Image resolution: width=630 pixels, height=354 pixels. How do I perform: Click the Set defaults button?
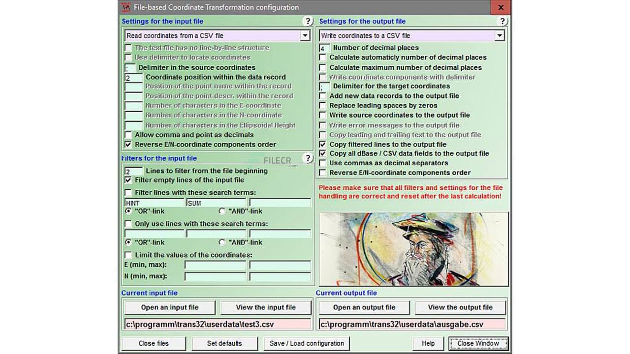[x=224, y=343]
